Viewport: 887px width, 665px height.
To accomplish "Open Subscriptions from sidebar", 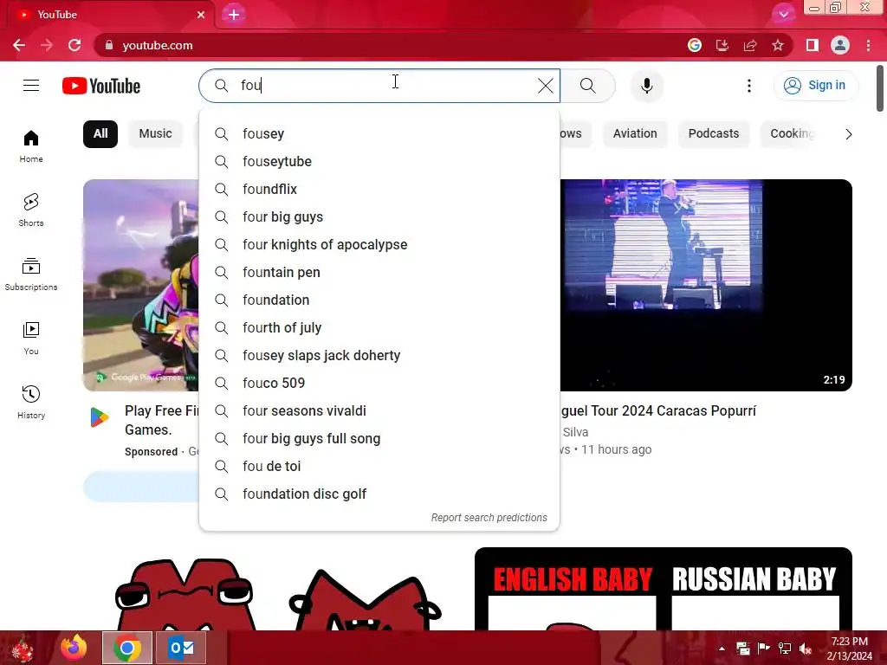I will pyautogui.click(x=31, y=274).
